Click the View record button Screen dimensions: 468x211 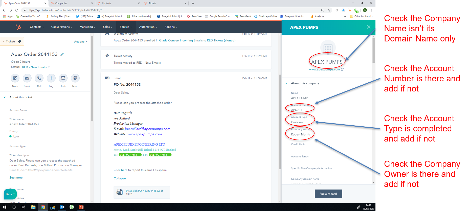click(x=328, y=194)
